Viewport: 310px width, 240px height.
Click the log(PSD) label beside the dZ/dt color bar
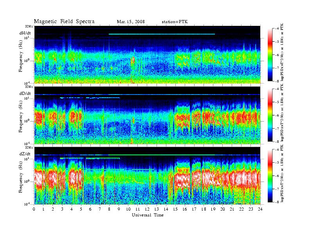[282, 173]
